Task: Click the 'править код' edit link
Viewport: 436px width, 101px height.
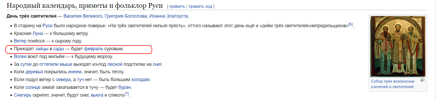Action: 200,6
